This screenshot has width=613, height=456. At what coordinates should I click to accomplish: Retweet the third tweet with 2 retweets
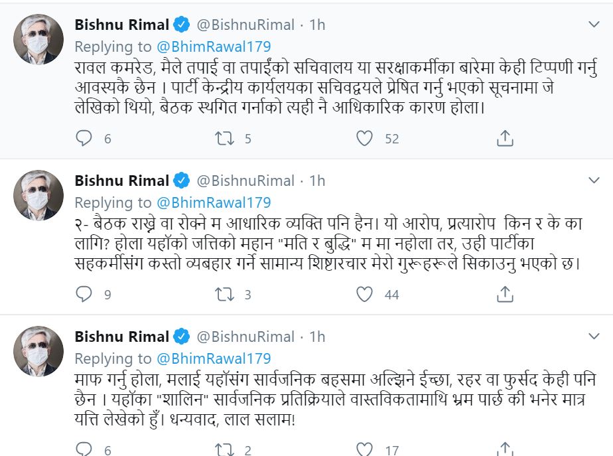222,449
